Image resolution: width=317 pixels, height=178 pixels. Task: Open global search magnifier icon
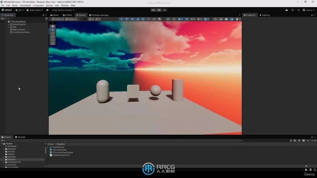point(298,10)
